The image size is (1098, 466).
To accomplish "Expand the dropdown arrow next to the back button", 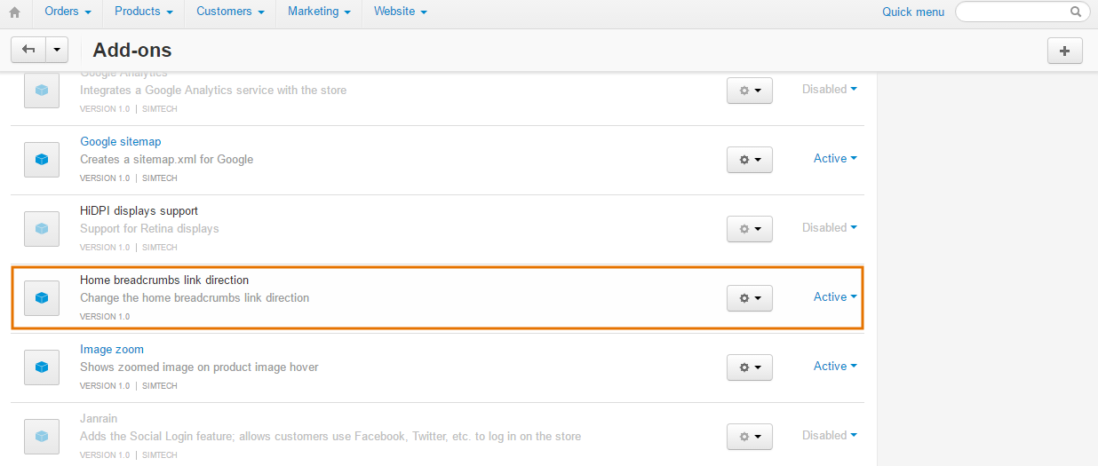I will tap(57, 50).
